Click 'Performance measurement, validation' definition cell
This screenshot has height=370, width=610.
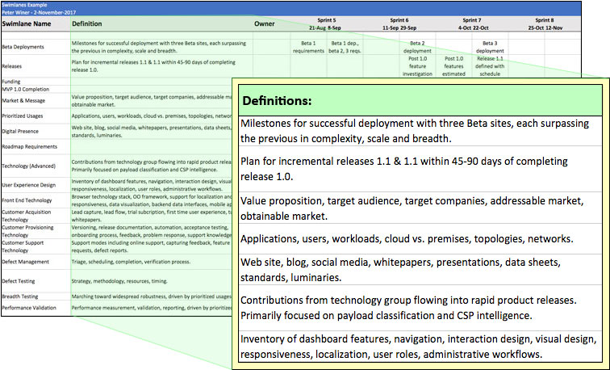click(x=152, y=308)
